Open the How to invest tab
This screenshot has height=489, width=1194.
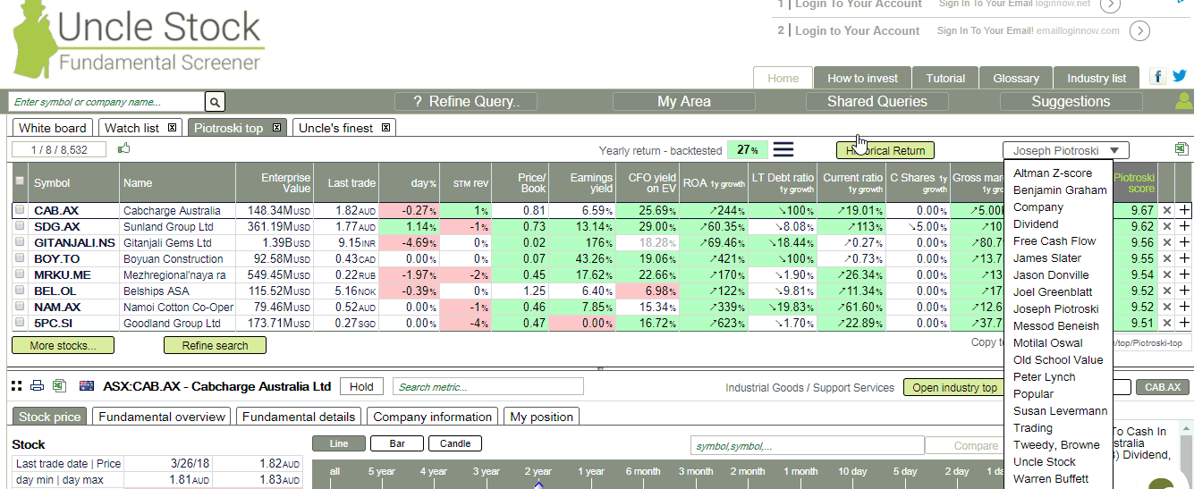pos(862,78)
